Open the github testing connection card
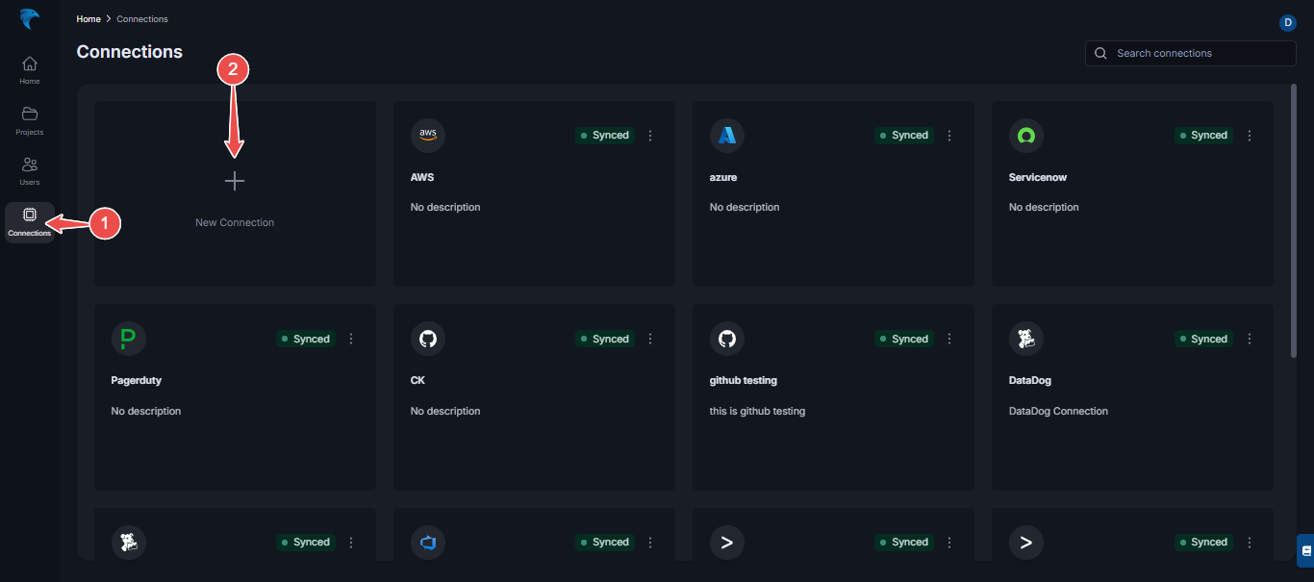This screenshot has height=582, width=1314. point(833,395)
